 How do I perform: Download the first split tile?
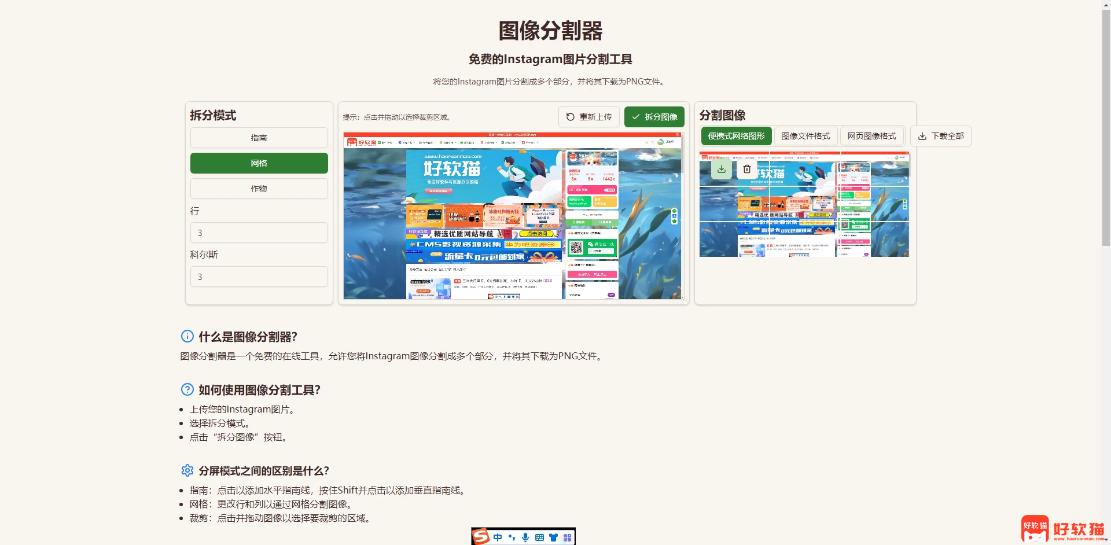pos(722,170)
